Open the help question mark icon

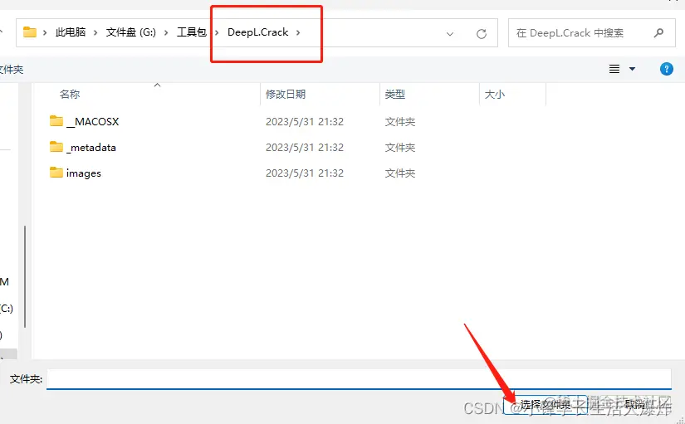click(x=666, y=69)
